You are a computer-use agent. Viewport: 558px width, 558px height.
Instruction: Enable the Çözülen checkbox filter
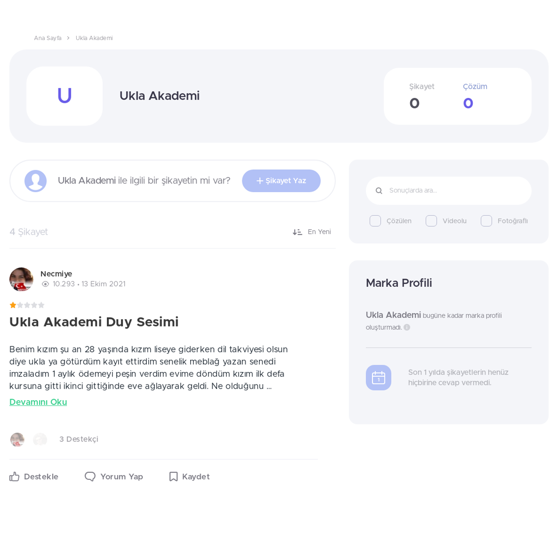[375, 221]
